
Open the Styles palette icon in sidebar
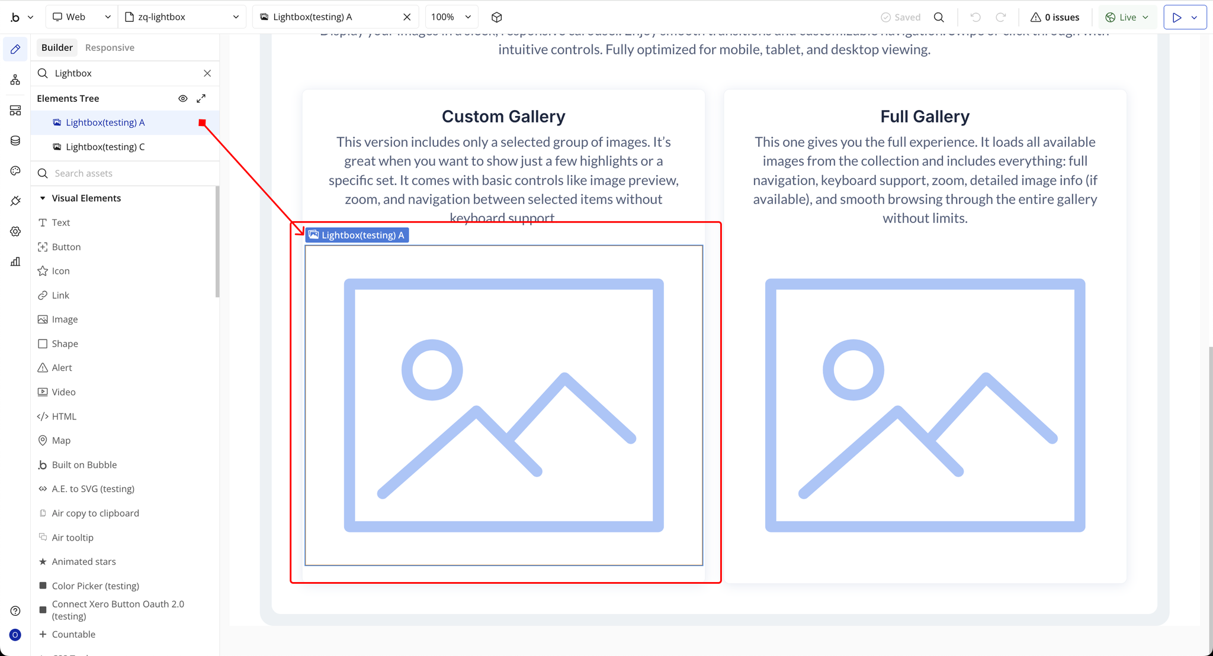point(15,171)
